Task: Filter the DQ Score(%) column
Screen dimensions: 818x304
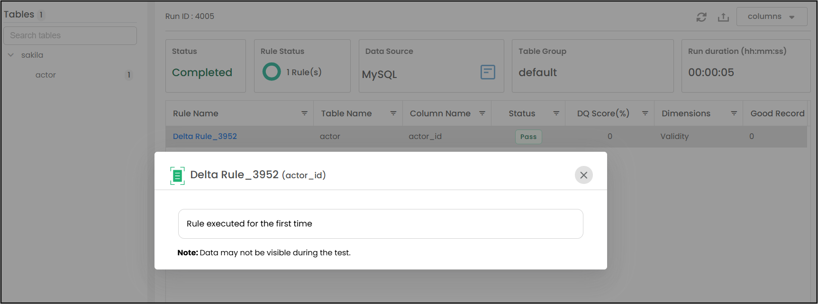Action: pyautogui.click(x=645, y=113)
